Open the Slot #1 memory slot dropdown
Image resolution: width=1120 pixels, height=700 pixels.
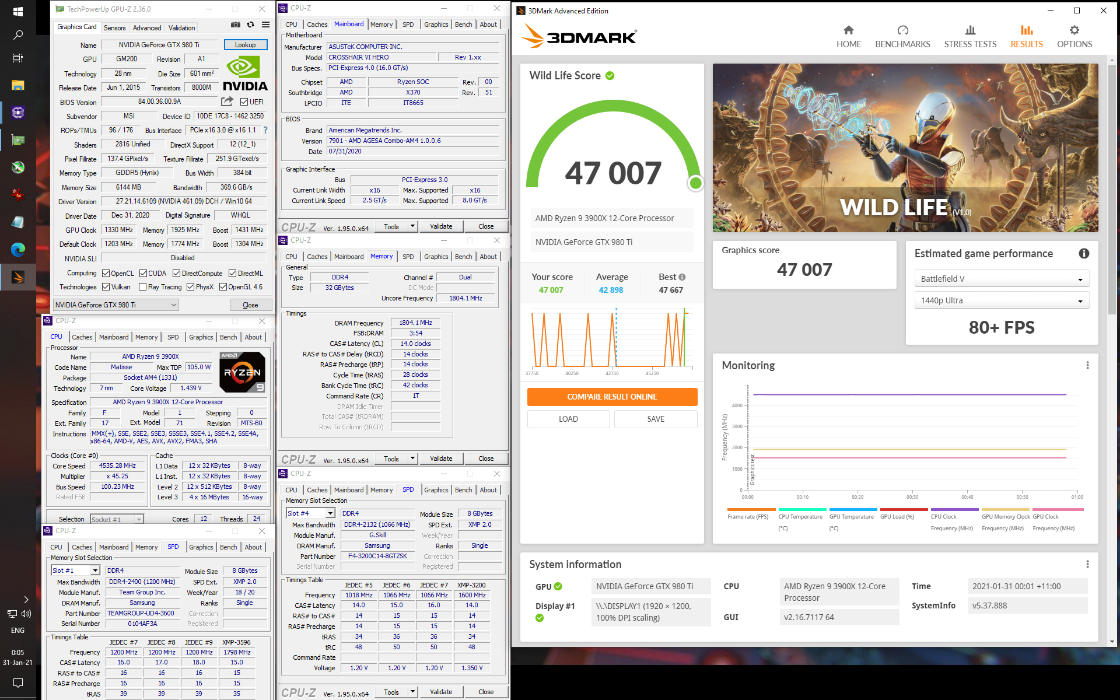pos(76,570)
